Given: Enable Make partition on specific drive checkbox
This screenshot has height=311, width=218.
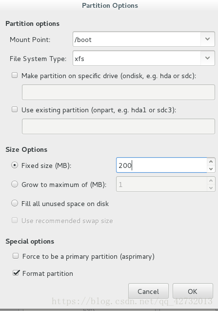Looking at the screenshot, I should point(15,75).
